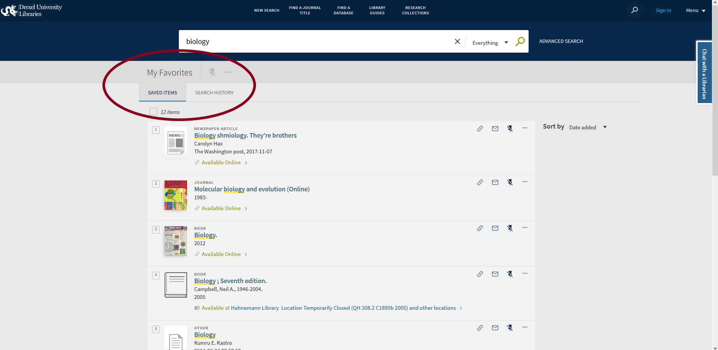Run the biology search with the magnifier button
This screenshot has height=350, width=718.
[x=520, y=41]
